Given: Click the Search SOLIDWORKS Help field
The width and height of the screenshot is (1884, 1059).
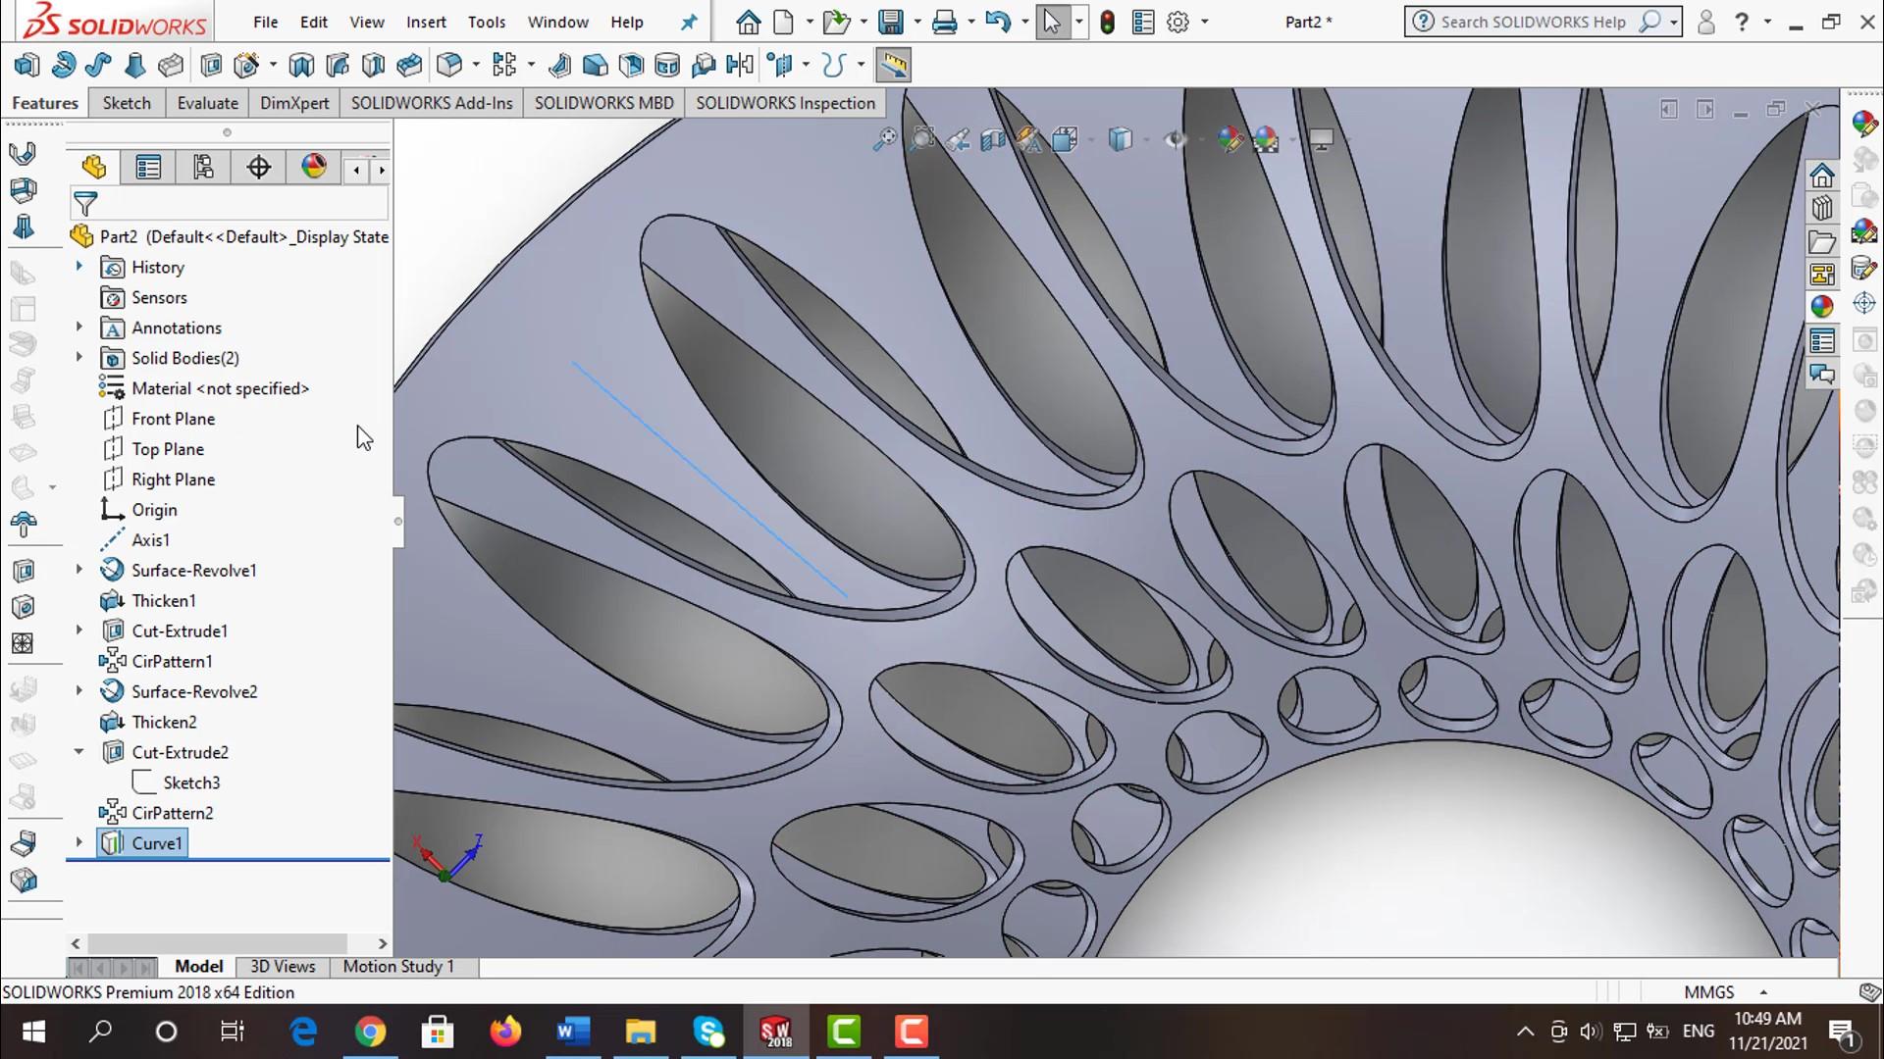Looking at the screenshot, I should [x=1532, y=22].
